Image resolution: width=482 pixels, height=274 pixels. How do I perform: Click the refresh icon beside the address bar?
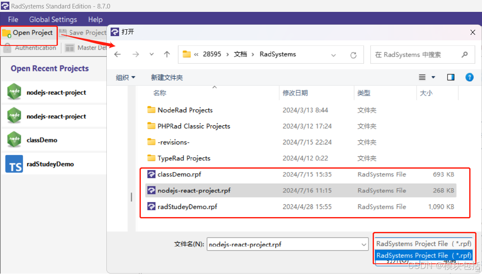(354, 54)
